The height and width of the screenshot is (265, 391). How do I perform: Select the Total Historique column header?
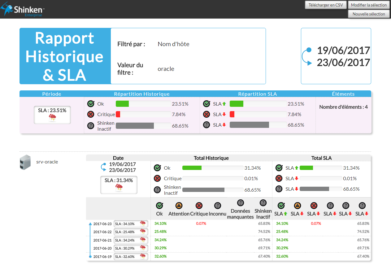[x=211, y=158]
